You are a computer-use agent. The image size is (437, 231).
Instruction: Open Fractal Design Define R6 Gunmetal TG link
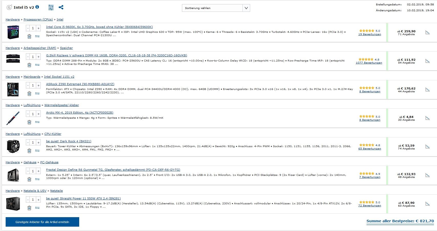[x=113, y=170]
